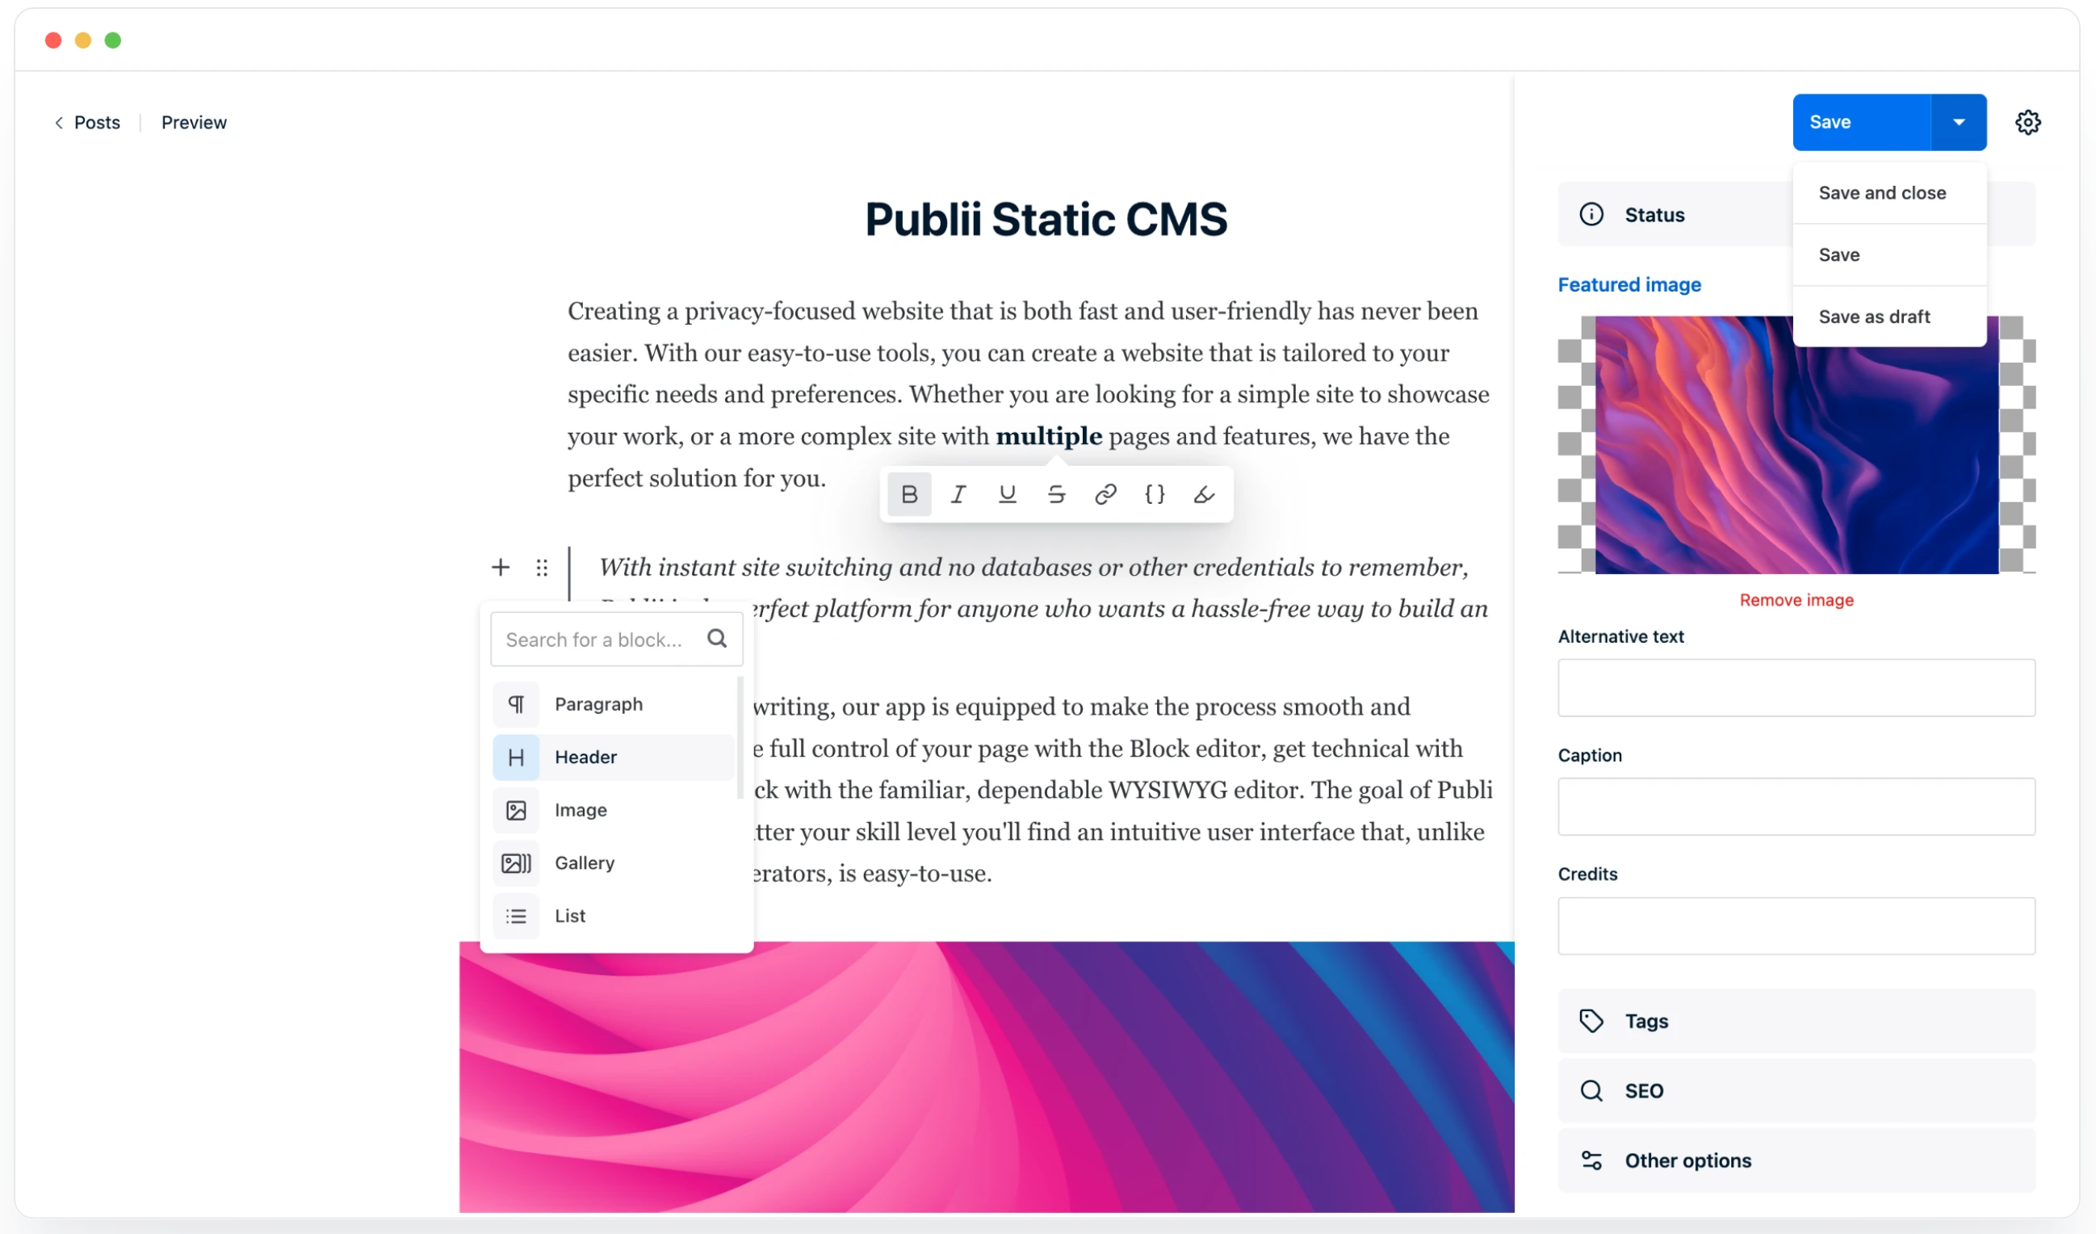
Task: Click the Italic formatting icon
Action: [958, 493]
